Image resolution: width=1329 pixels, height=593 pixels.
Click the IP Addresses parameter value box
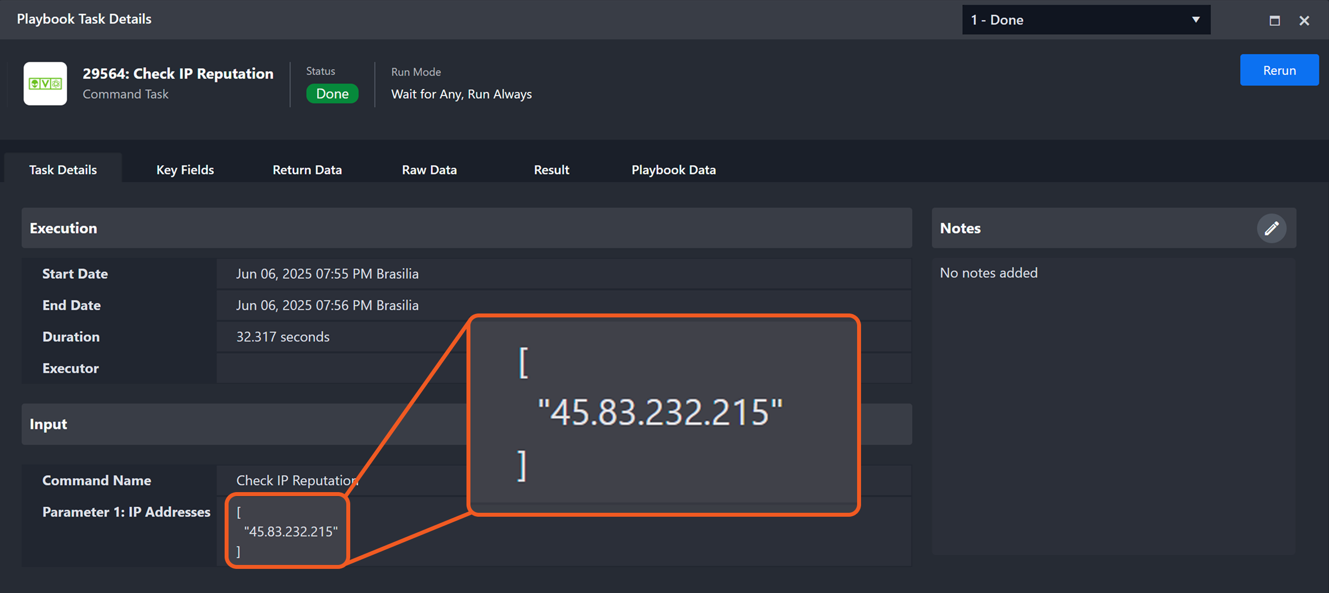[287, 531]
